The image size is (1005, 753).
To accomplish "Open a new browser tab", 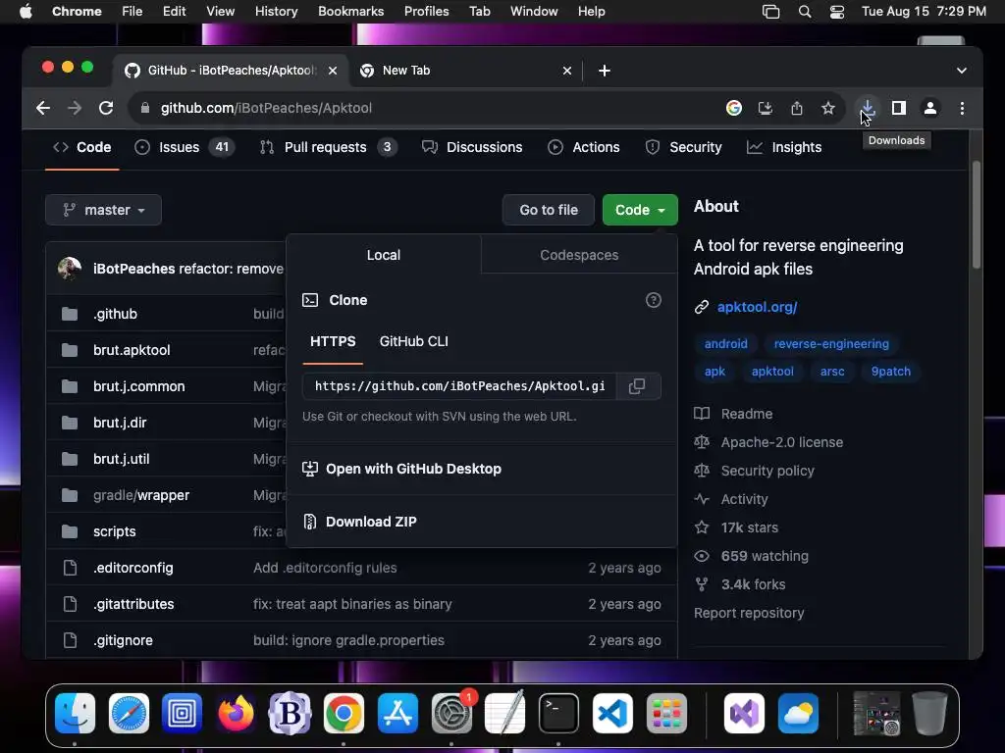I will (x=605, y=71).
